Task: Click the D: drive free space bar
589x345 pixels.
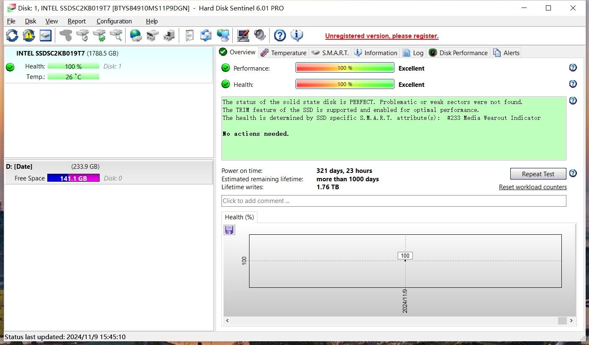Action: [x=73, y=178]
